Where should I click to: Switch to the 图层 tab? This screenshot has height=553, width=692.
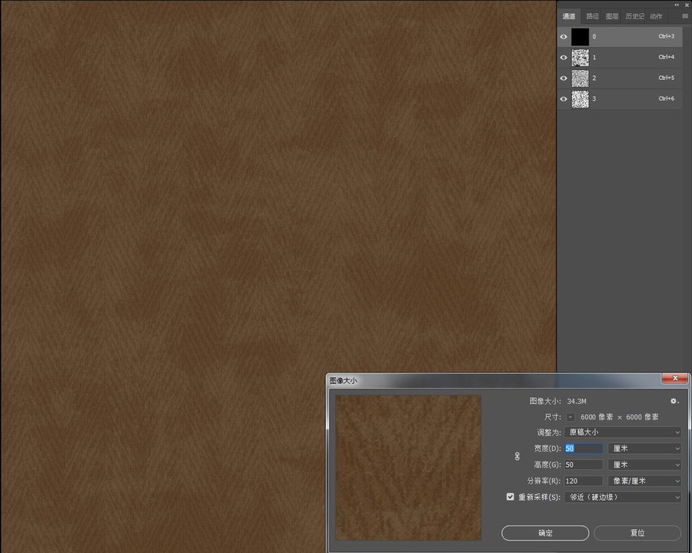click(x=612, y=16)
